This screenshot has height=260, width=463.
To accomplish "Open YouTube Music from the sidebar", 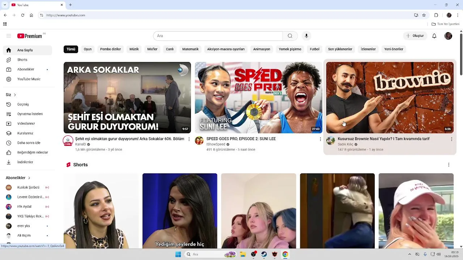I will click(27, 79).
